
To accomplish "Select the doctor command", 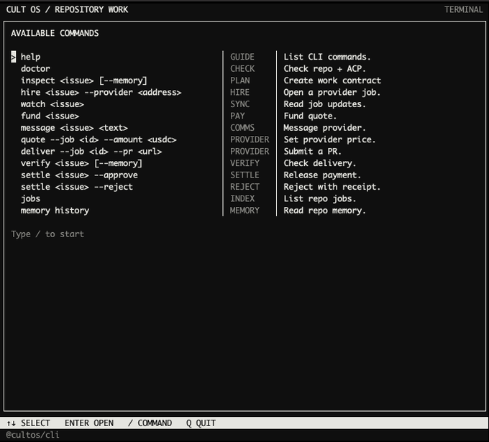I will 35,68.
